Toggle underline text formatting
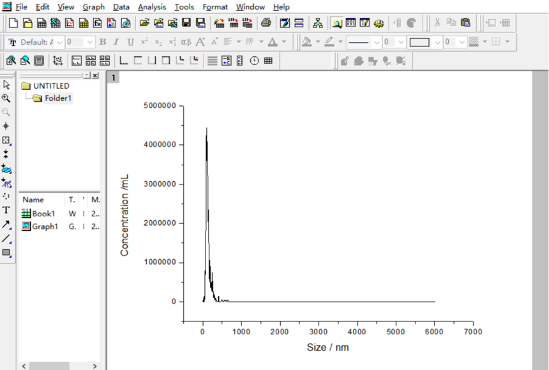This screenshot has height=370, width=549. [x=130, y=42]
